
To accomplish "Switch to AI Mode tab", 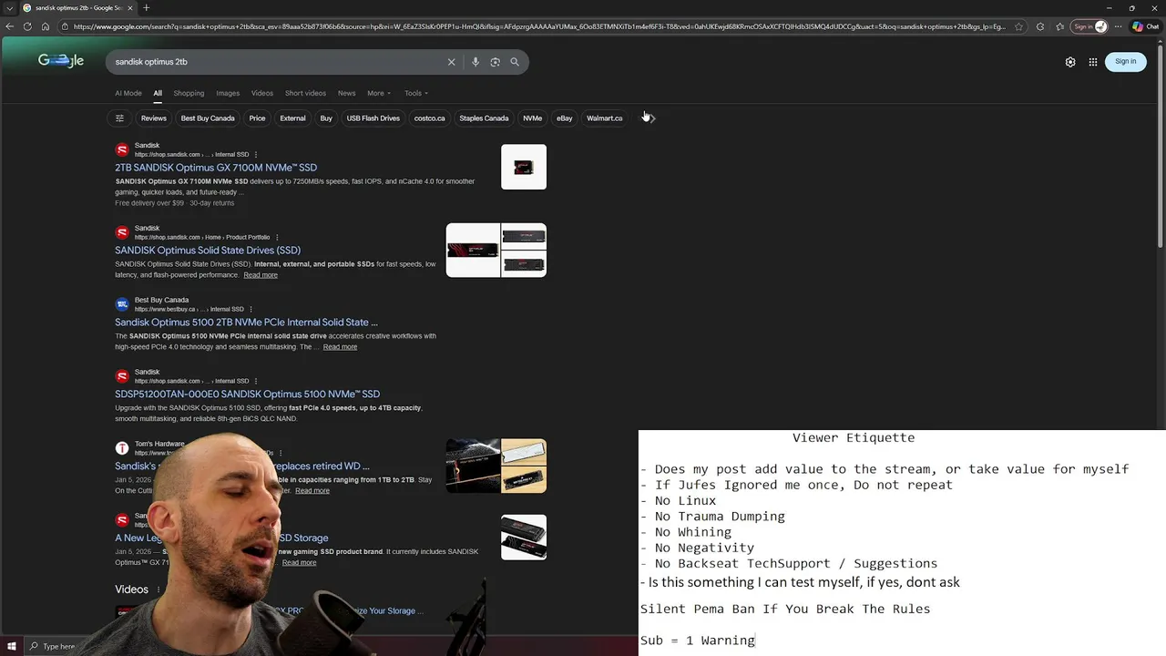I will pos(128,93).
